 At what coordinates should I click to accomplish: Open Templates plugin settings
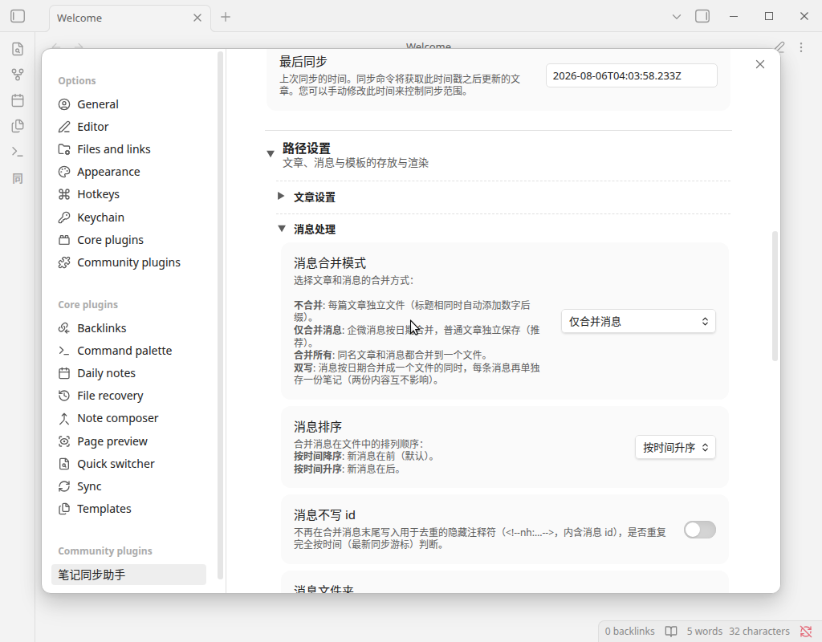coord(129,509)
